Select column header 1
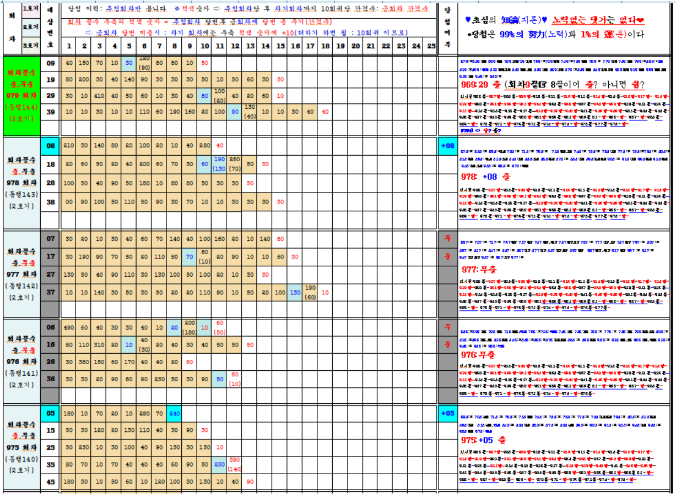Screen dimensions: 676x494 69,46
